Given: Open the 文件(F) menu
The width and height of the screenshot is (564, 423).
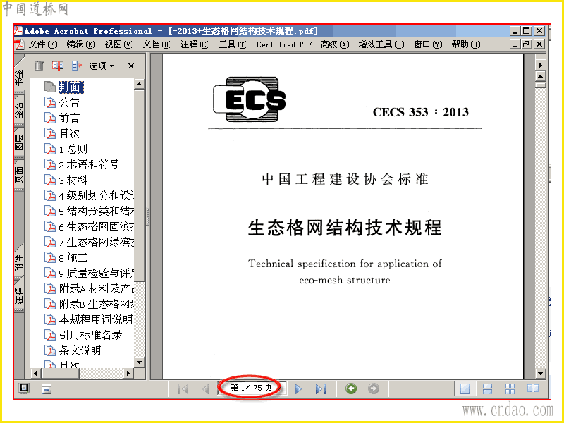Looking at the screenshot, I should tap(43, 44).
